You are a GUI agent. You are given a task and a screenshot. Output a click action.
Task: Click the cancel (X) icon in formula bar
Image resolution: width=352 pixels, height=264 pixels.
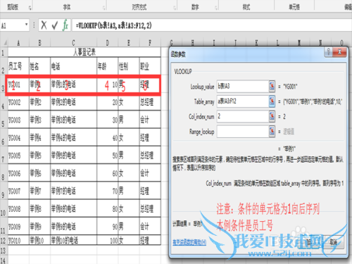[x=44, y=25]
